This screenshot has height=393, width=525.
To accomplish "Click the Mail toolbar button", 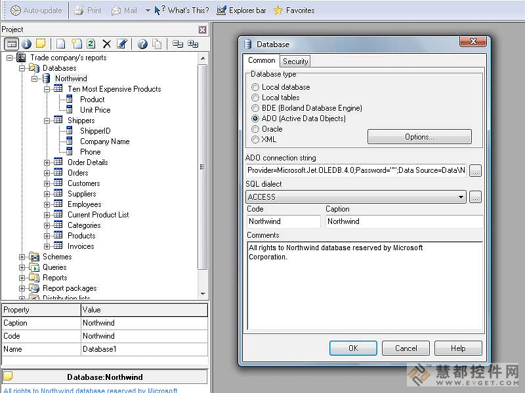I will click(124, 10).
